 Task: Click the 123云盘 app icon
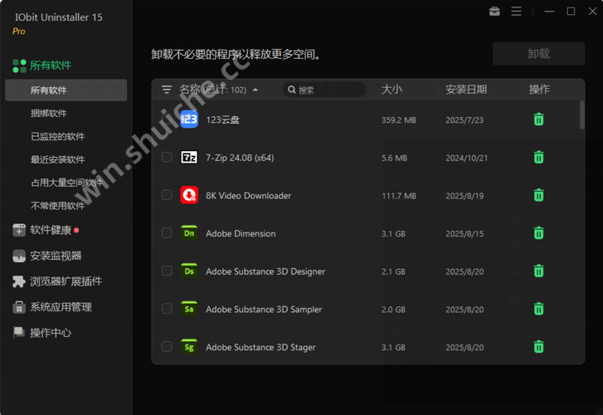(189, 120)
